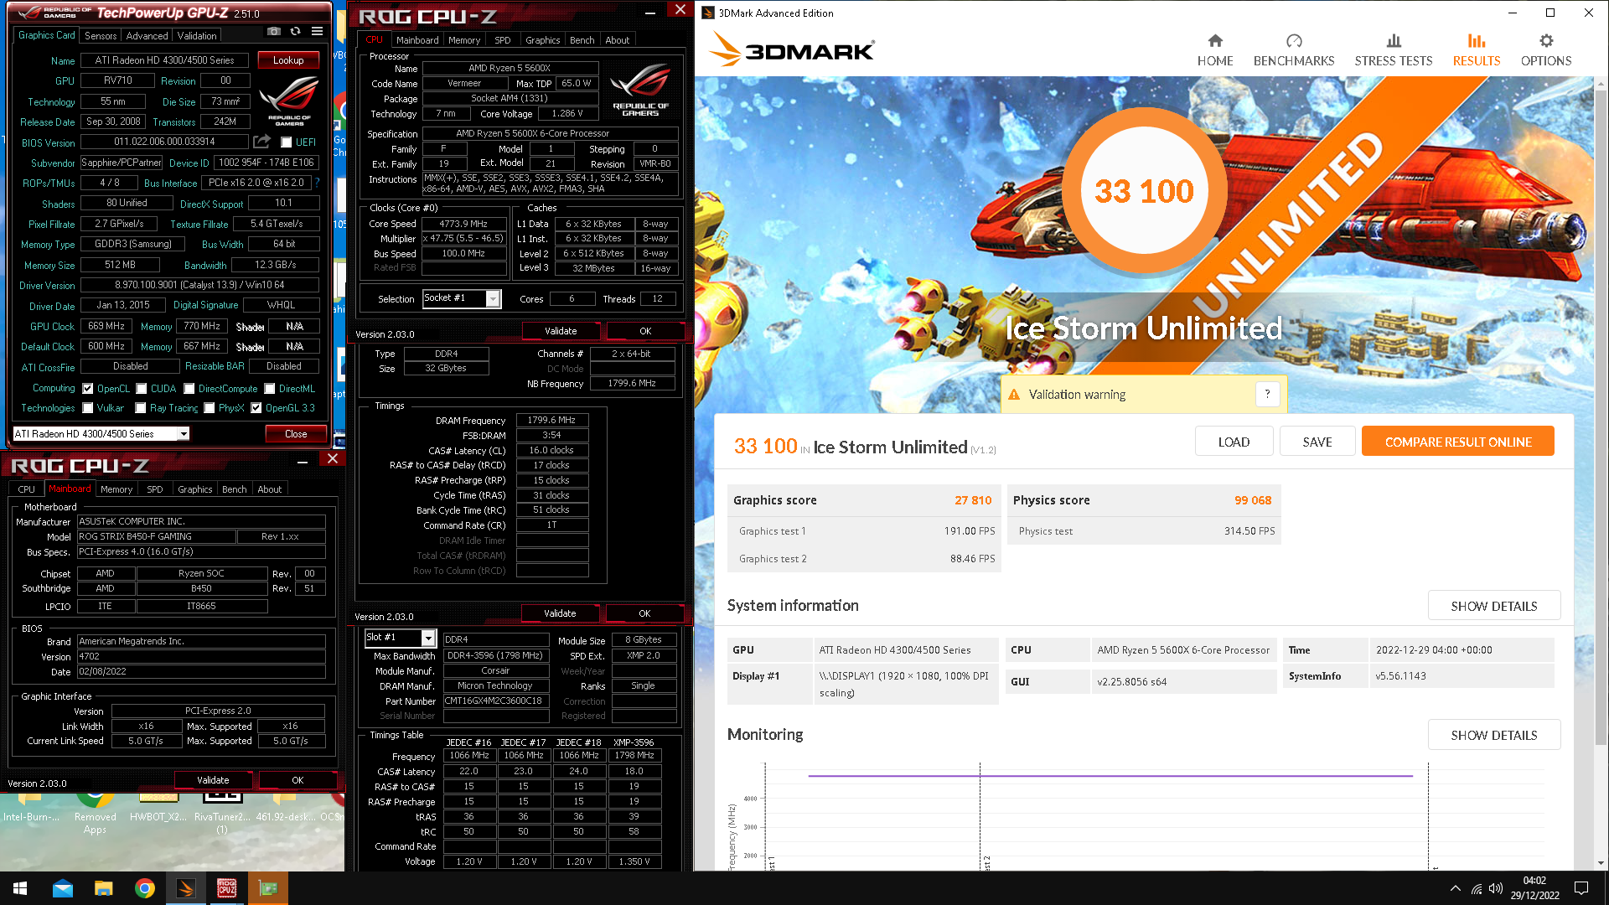Click the GPU Name field in GPU-Z
The height and width of the screenshot is (905, 1609).
point(164,60)
